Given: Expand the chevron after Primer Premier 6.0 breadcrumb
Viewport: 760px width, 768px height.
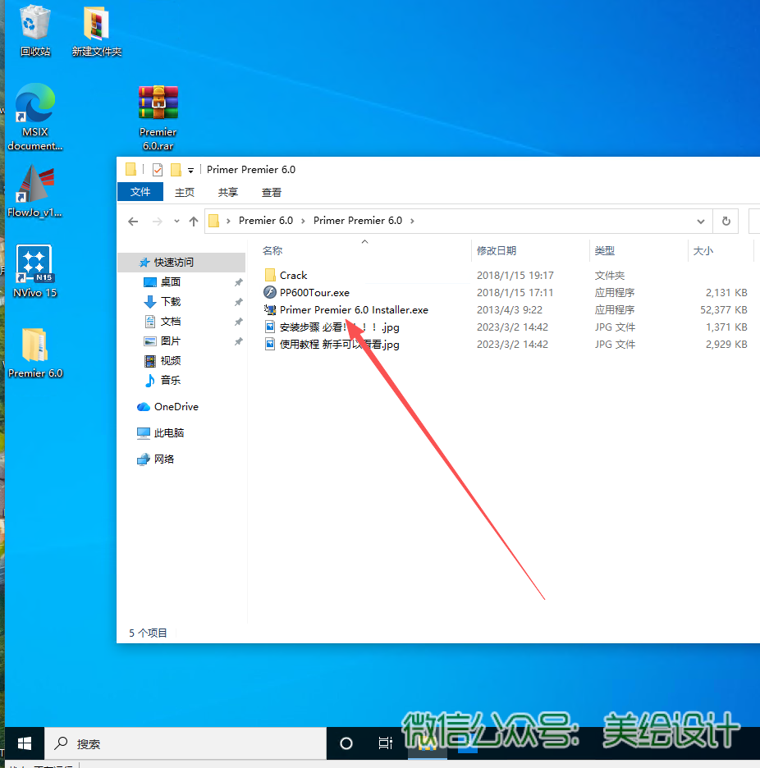Looking at the screenshot, I should point(412,221).
